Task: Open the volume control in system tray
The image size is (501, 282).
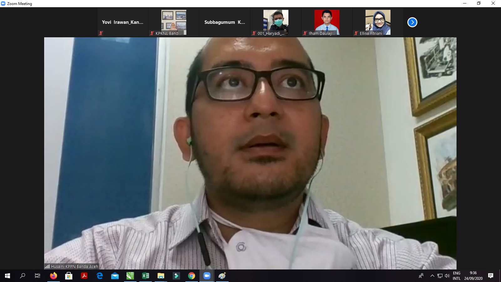Action: click(447, 276)
